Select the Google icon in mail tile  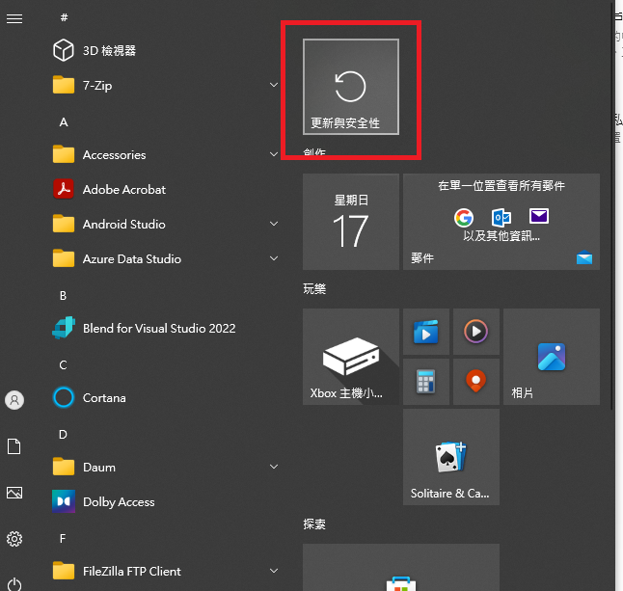(464, 217)
